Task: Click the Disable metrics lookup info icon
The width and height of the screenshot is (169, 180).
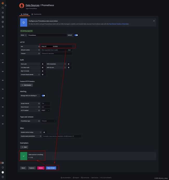Action: (x=41, y=132)
